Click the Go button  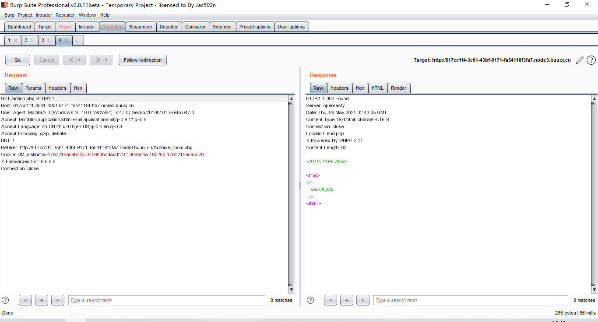point(18,60)
